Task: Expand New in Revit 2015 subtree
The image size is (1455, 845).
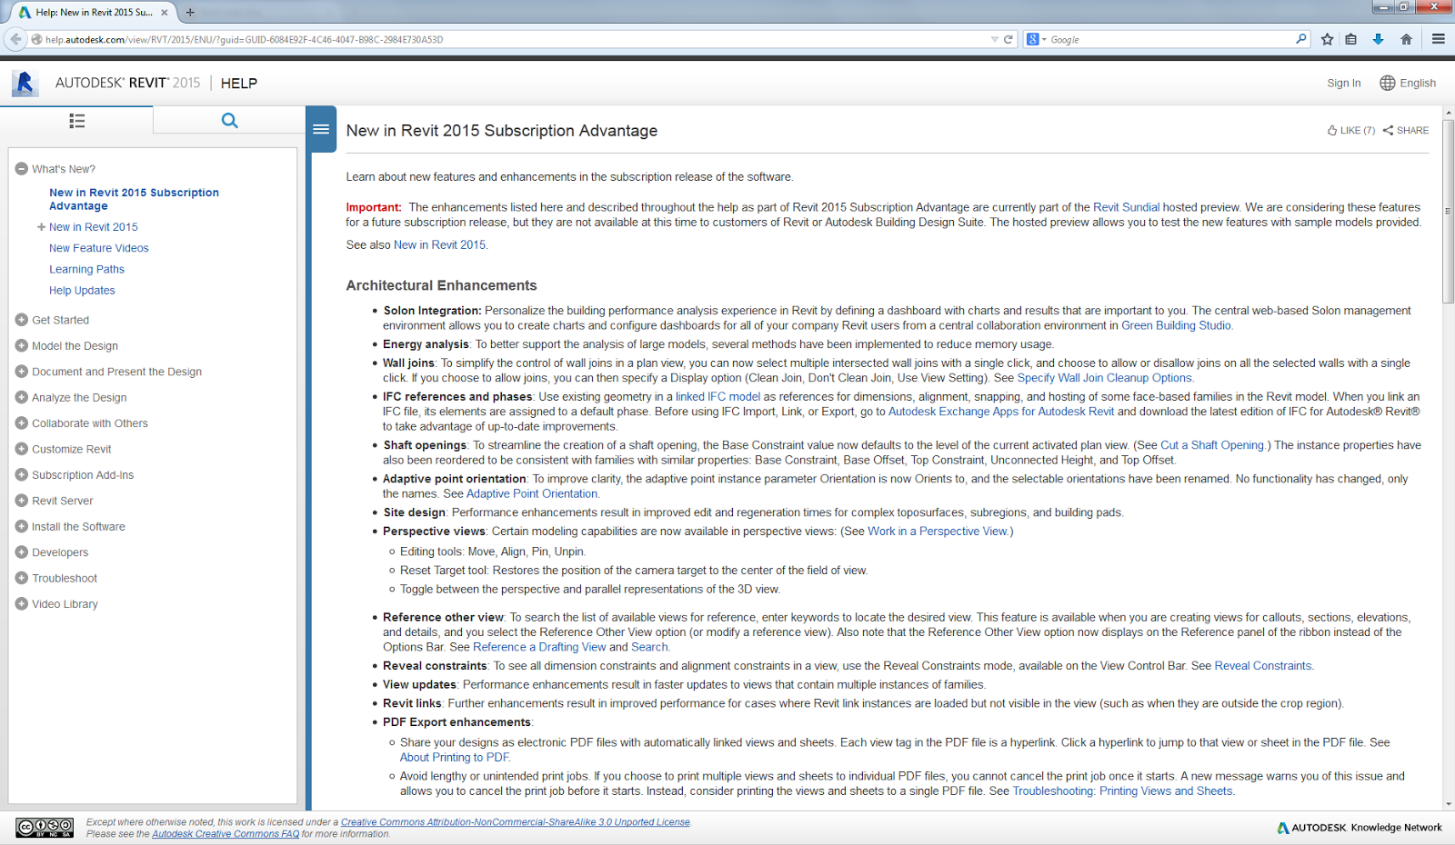Action: pos(41,227)
